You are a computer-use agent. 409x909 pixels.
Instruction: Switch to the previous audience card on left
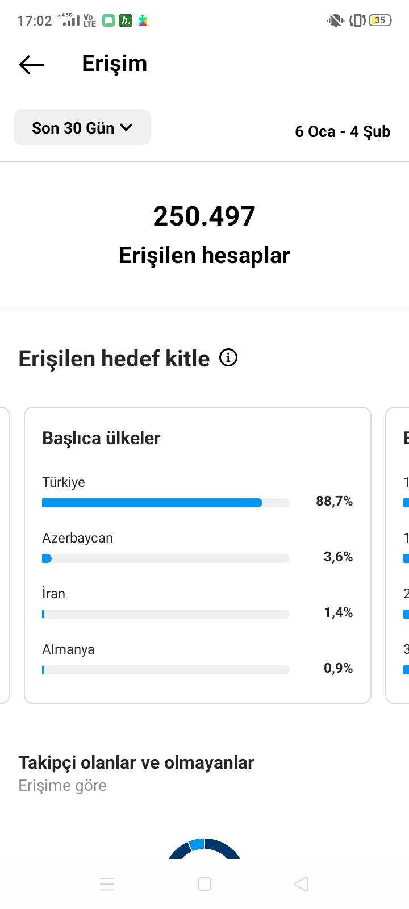click(x=5, y=555)
